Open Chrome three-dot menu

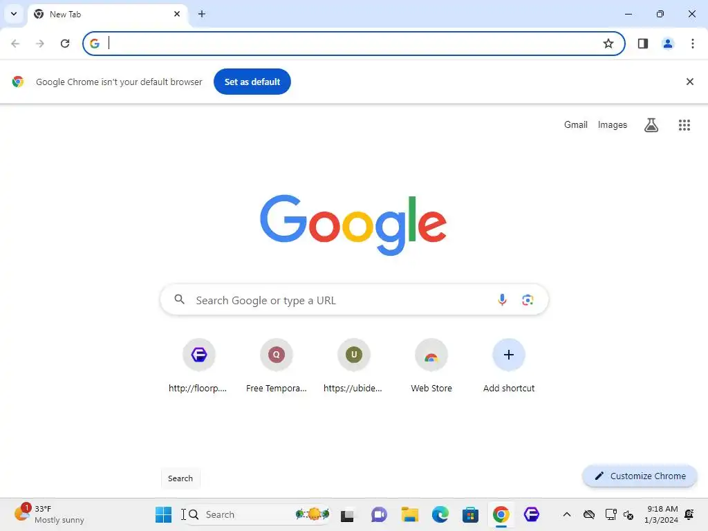692,44
